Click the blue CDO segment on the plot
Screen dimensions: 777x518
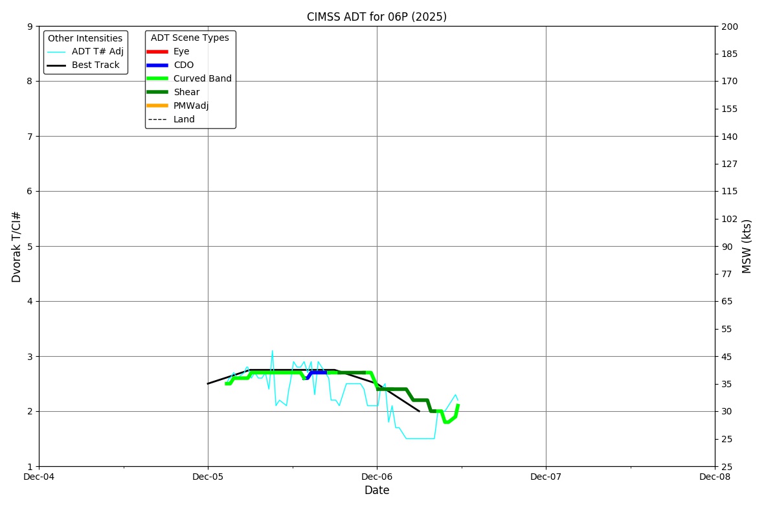319,372
